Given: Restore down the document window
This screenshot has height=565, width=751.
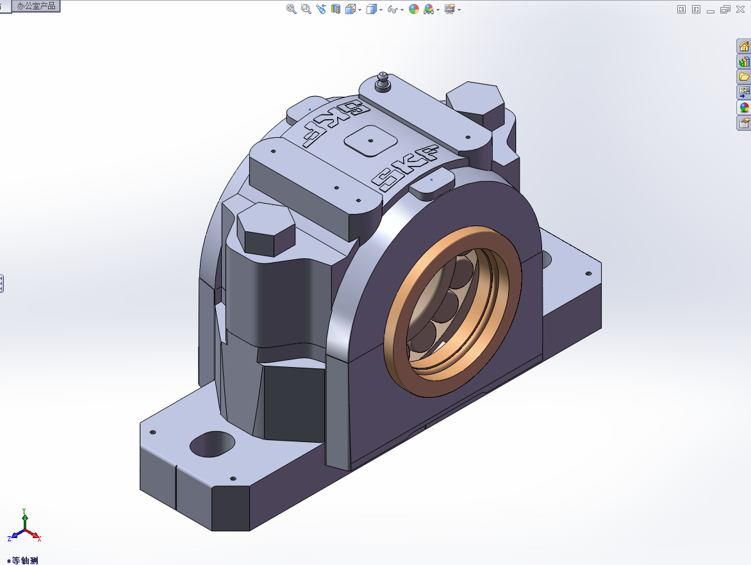Looking at the screenshot, I should pos(725,9).
